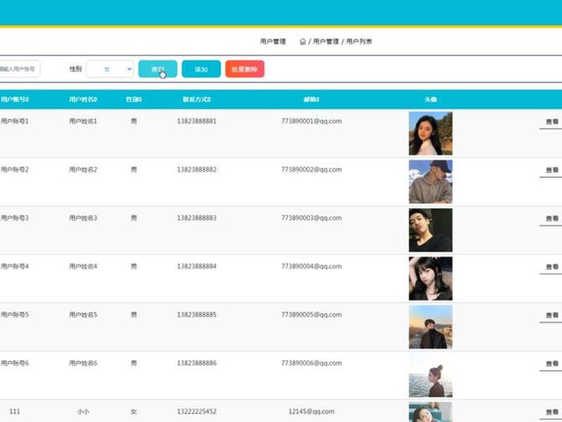Click 查看 button for 用户账号3 row

pyautogui.click(x=552, y=219)
